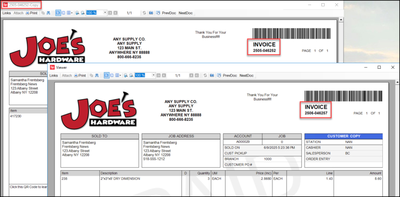Toggle continuous page view in the Viewer toolbar
This screenshot has height=197, width=400.
coord(112,75)
